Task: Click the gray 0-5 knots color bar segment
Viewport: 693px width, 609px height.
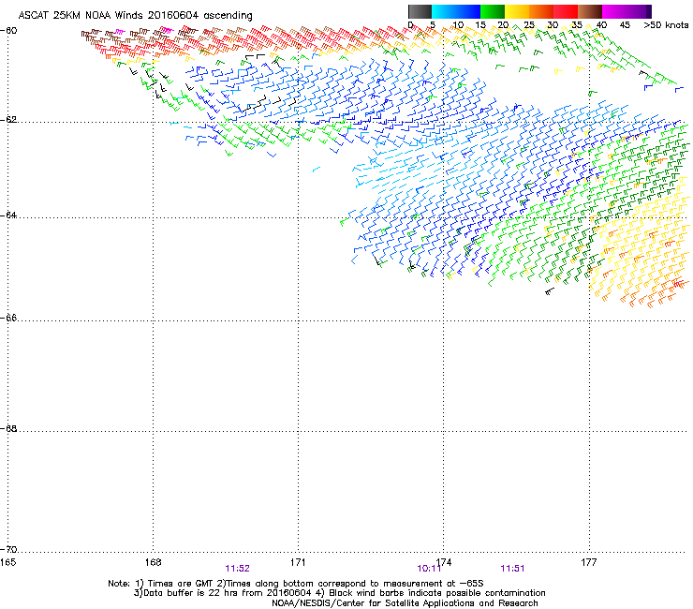Action: (x=420, y=11)
